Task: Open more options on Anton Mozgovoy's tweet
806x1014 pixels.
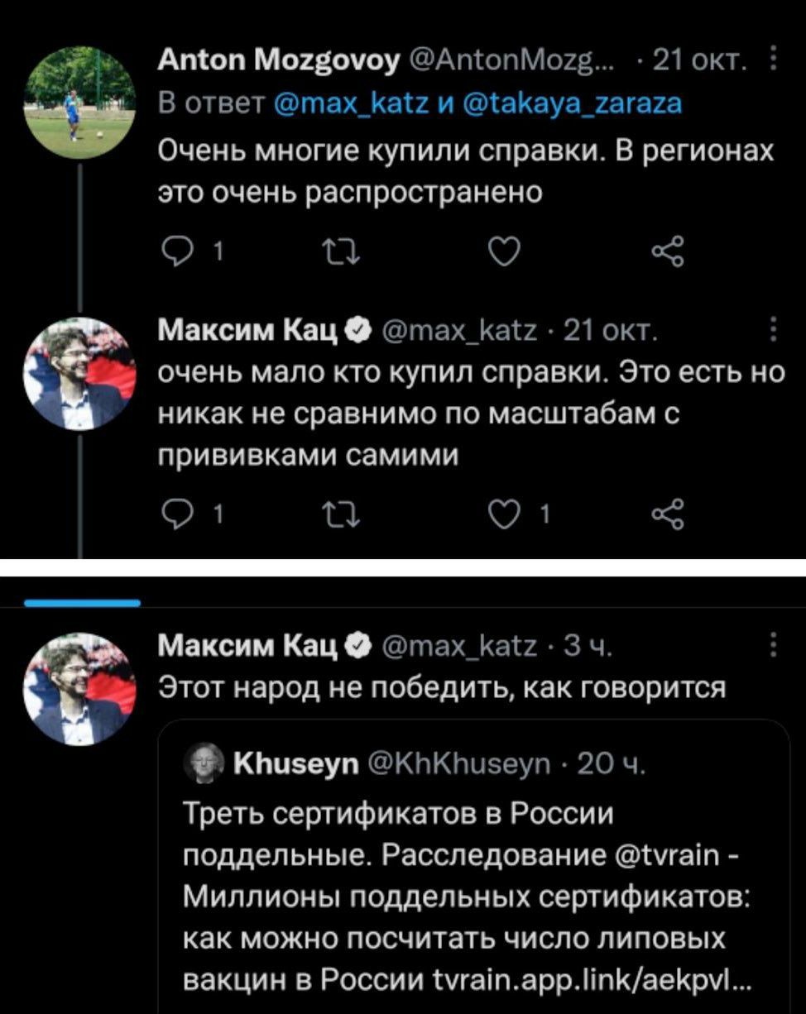Action: click(772, 62)
